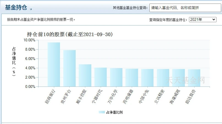Click the 立讯精密 axis label
The height and width of the screenshot is (124, 222).
[x=159, y=97]
